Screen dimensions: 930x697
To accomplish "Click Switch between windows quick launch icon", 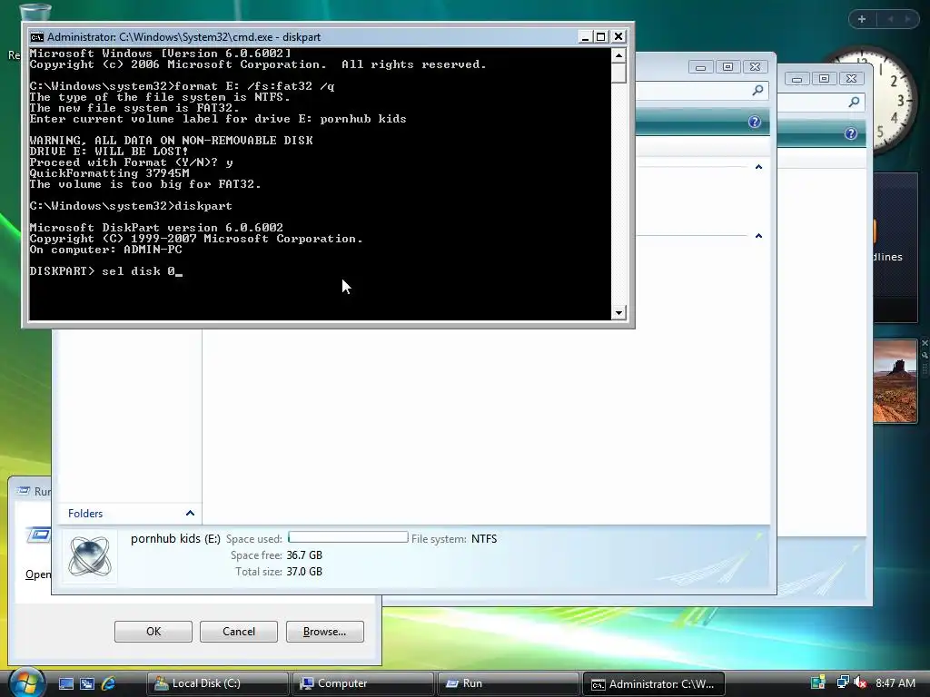I will pos(87,683).
